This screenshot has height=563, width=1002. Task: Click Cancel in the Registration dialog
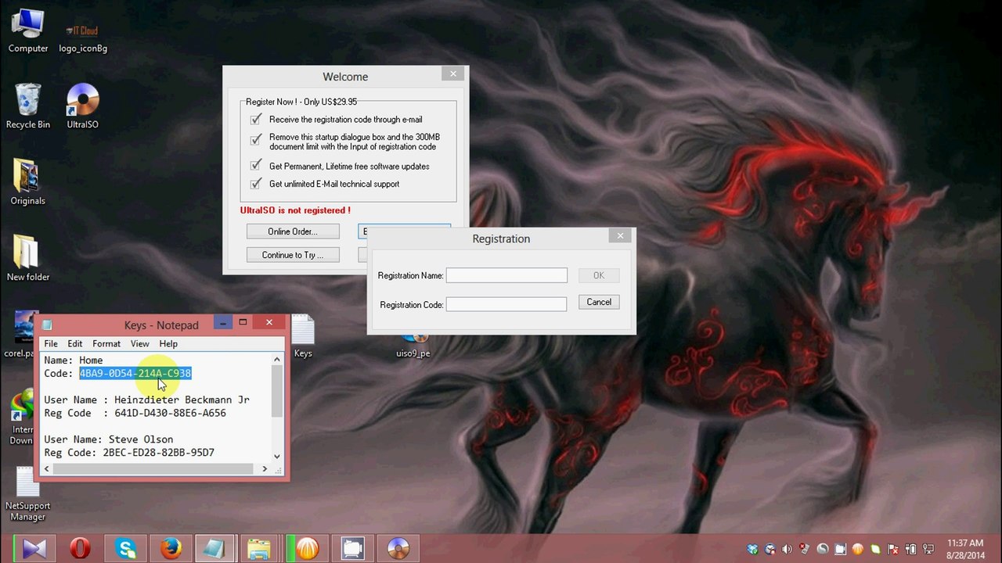point(599,302)
